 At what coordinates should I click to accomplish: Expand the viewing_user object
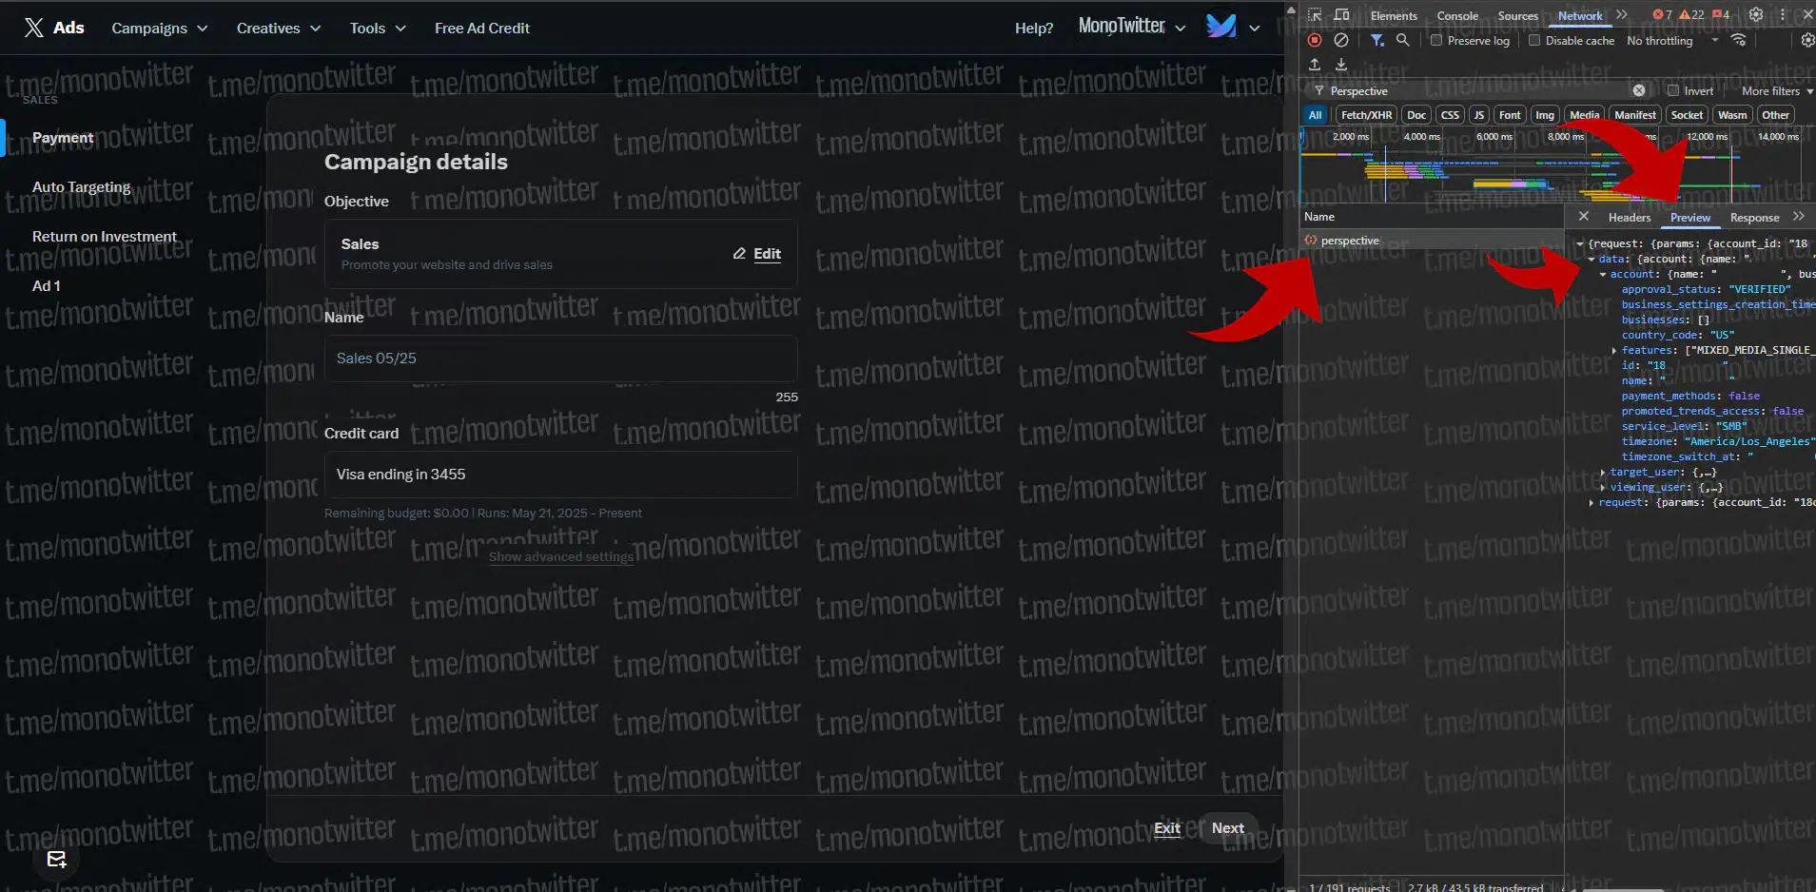(1603, 487)
